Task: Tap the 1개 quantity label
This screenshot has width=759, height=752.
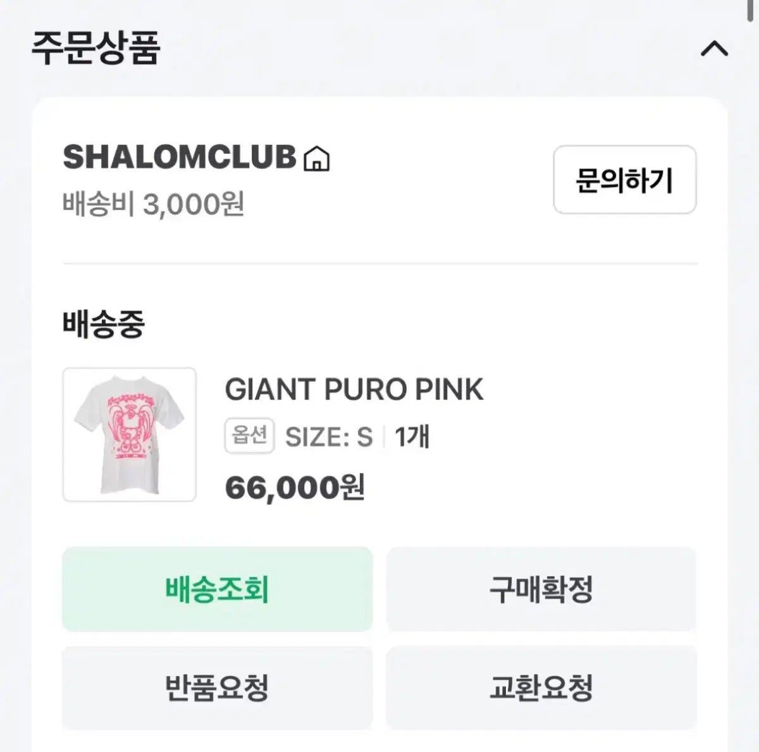Action: (x=412, y=437)
